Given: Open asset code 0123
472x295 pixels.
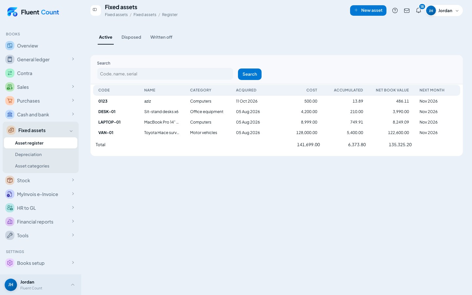Looking at the screenshot, I should 103,101.
